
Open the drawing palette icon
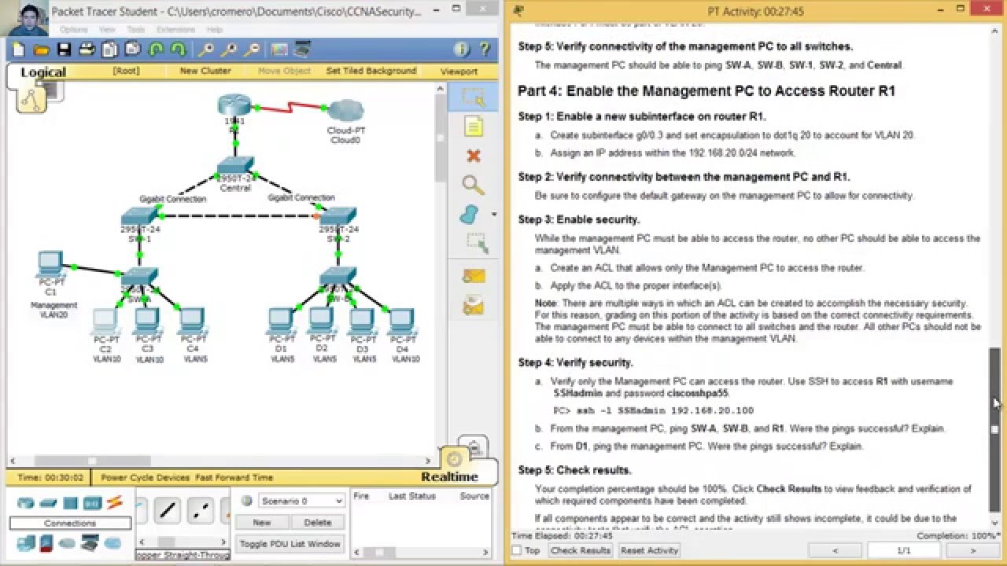pyautogui.click(x=279, y=50)
